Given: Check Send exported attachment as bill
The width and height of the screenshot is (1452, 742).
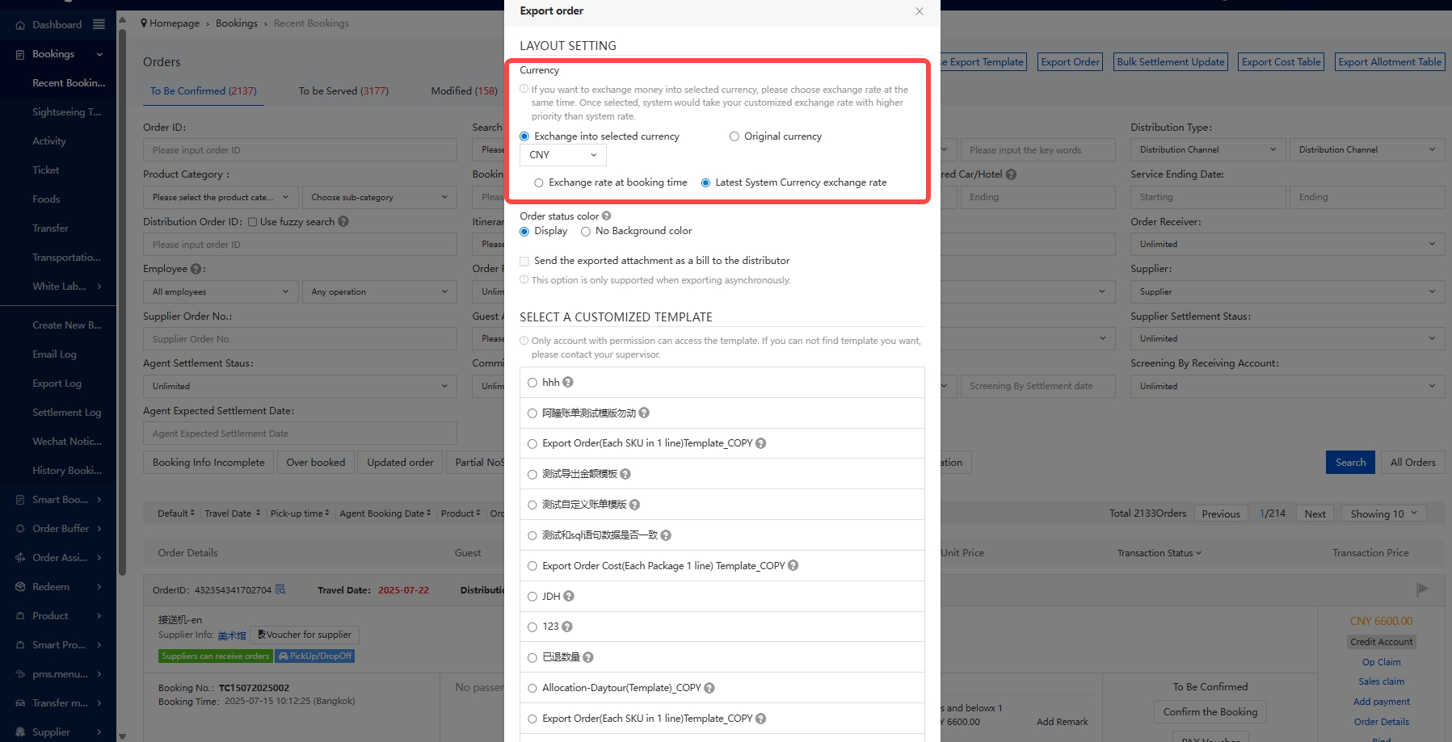Looking at the screenshot, I should coord(524,262).
